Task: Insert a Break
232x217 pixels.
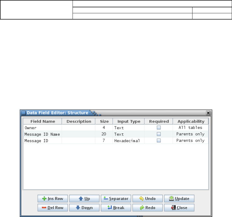Action: [x=116, y=208]
